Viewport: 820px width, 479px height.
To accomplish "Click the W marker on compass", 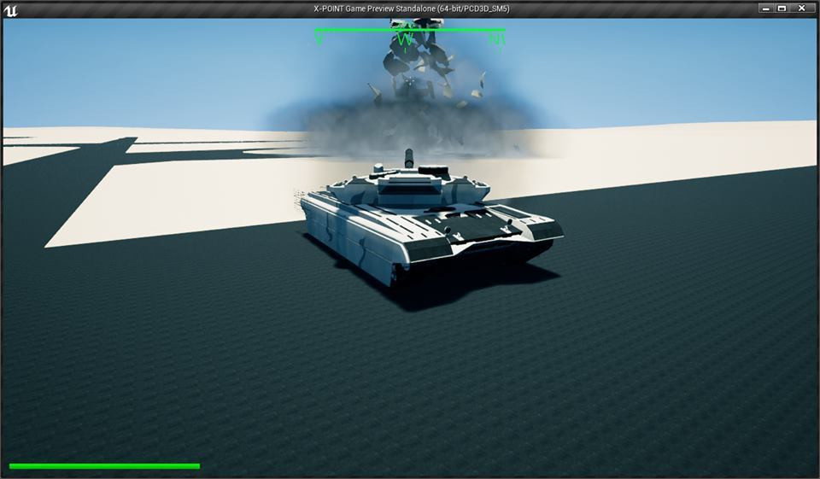I will click(405, 40).
